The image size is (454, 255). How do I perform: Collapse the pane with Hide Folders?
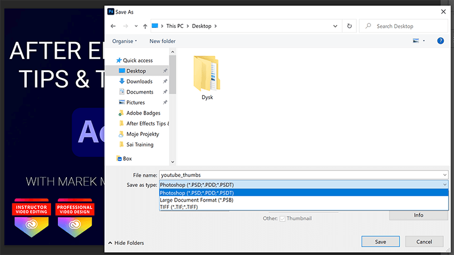coord(126,243)
